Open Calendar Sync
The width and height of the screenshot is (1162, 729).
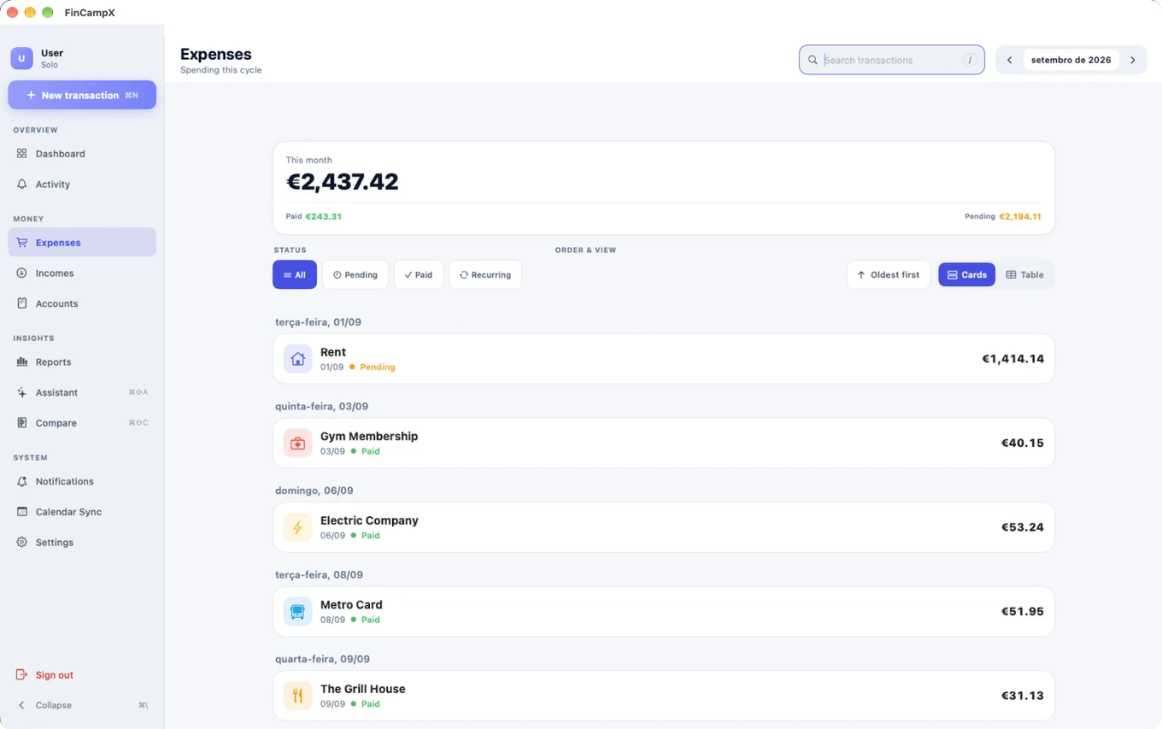(x=82, y=512)
